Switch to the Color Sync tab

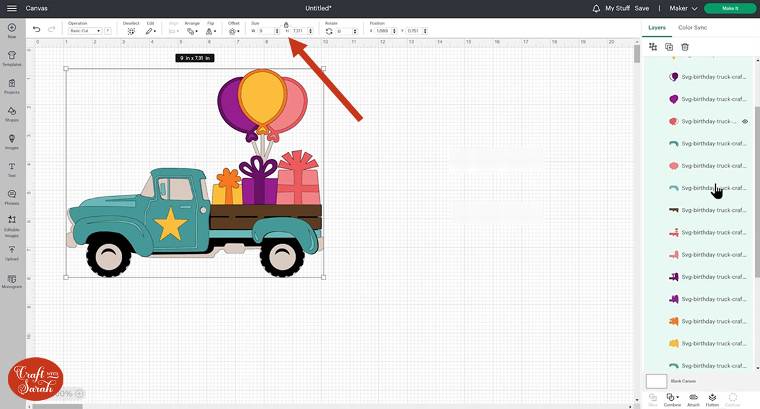pos(692,28)
